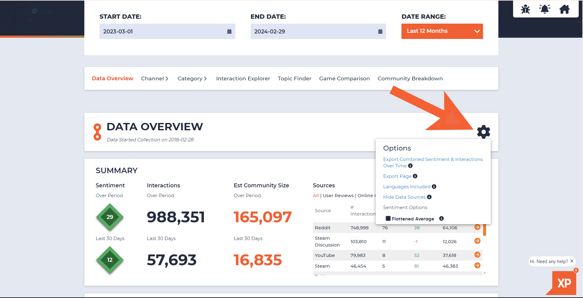
Task: Open the notifications bell icon
Action: point(545,9)
